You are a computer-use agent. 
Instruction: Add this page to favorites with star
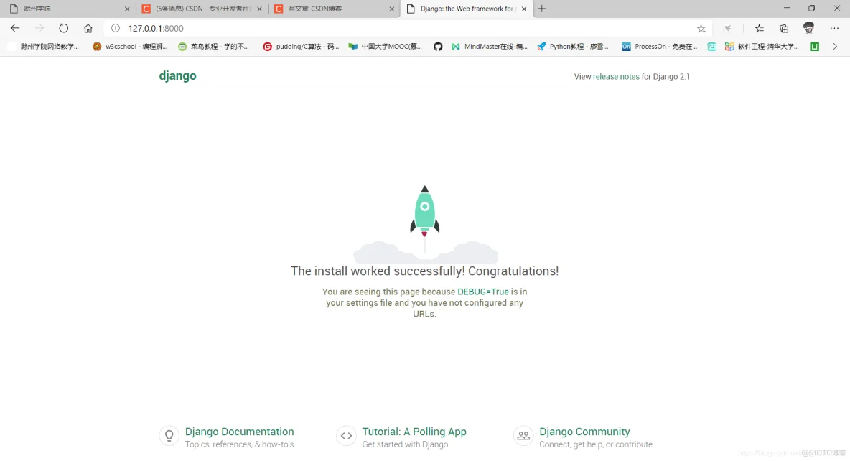tap(701, 28)
